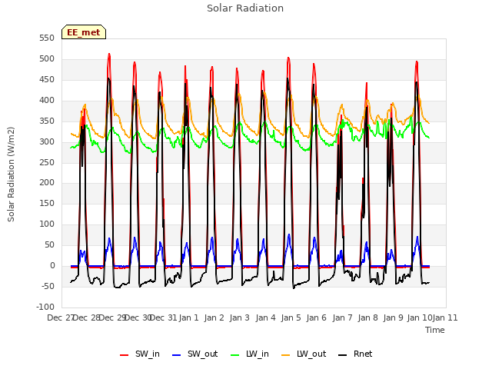
Task: Click the Jan 5 x-axis tick label
Action: (291, 317)
